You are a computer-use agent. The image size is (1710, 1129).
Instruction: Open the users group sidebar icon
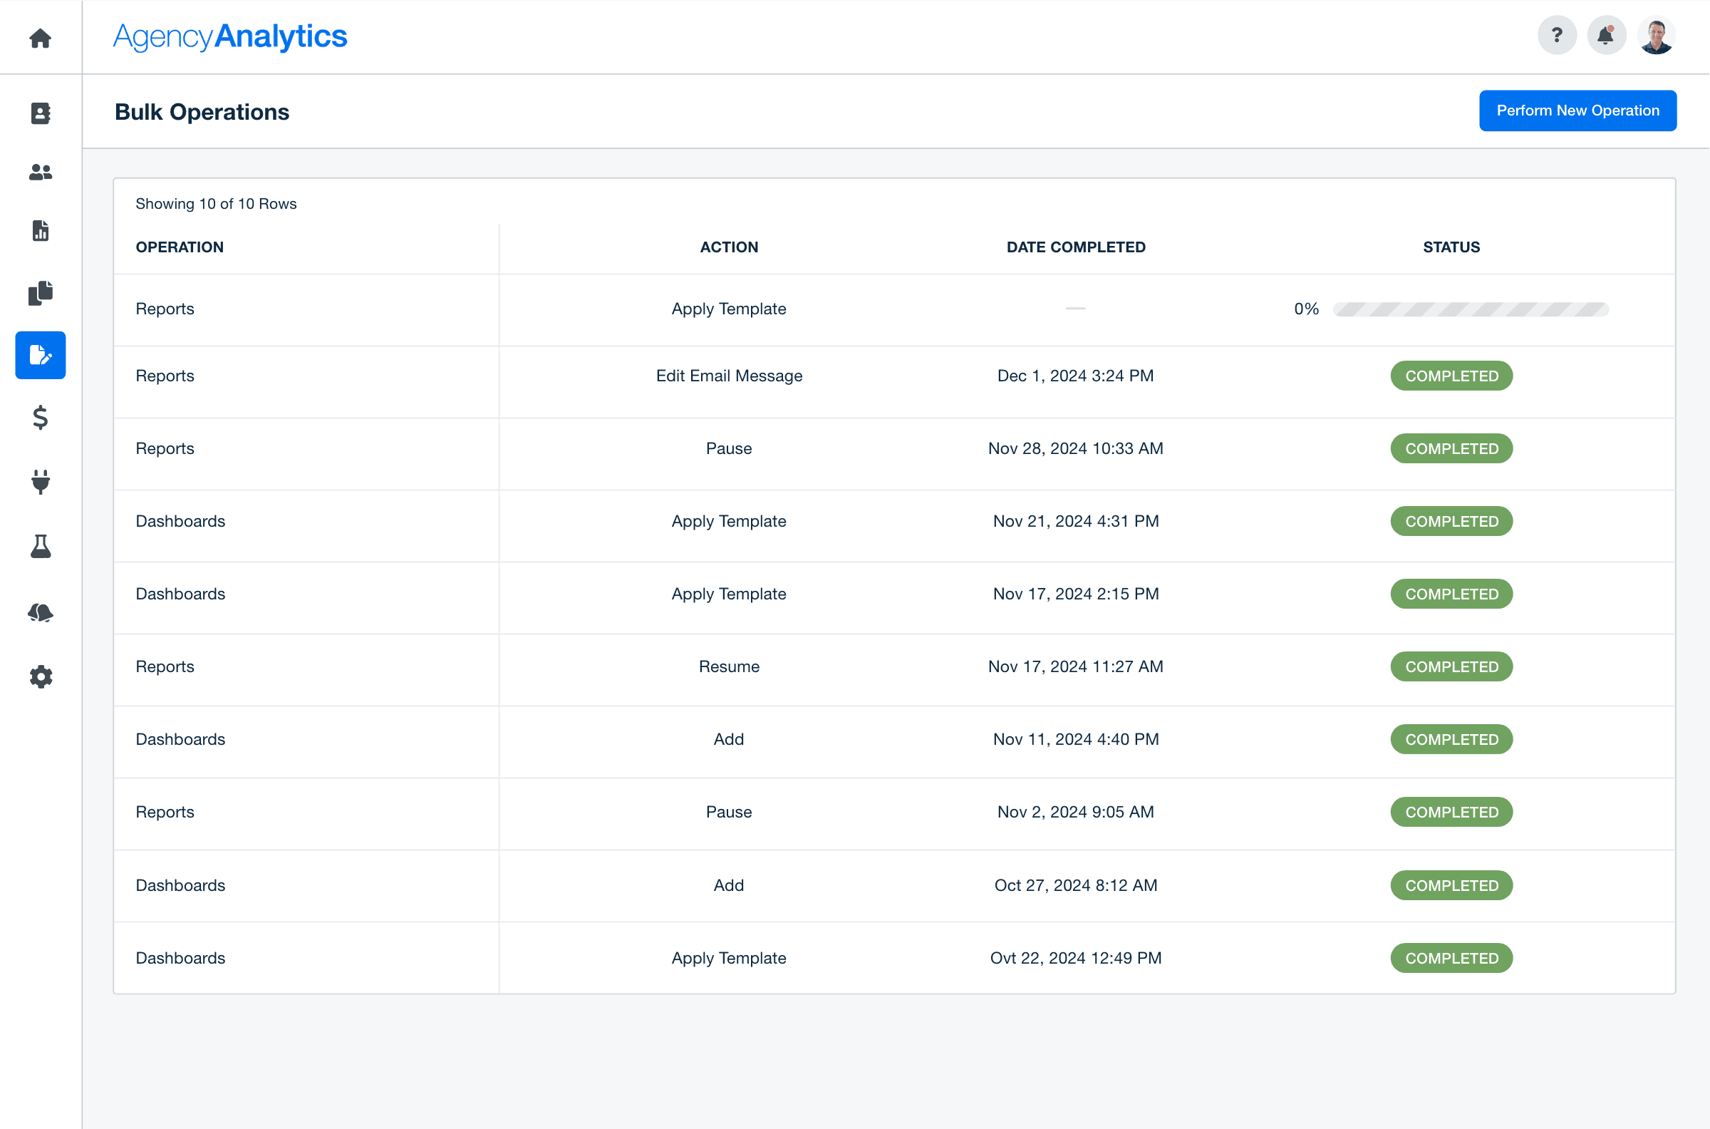pyautogui.click(x=41, y=172)
